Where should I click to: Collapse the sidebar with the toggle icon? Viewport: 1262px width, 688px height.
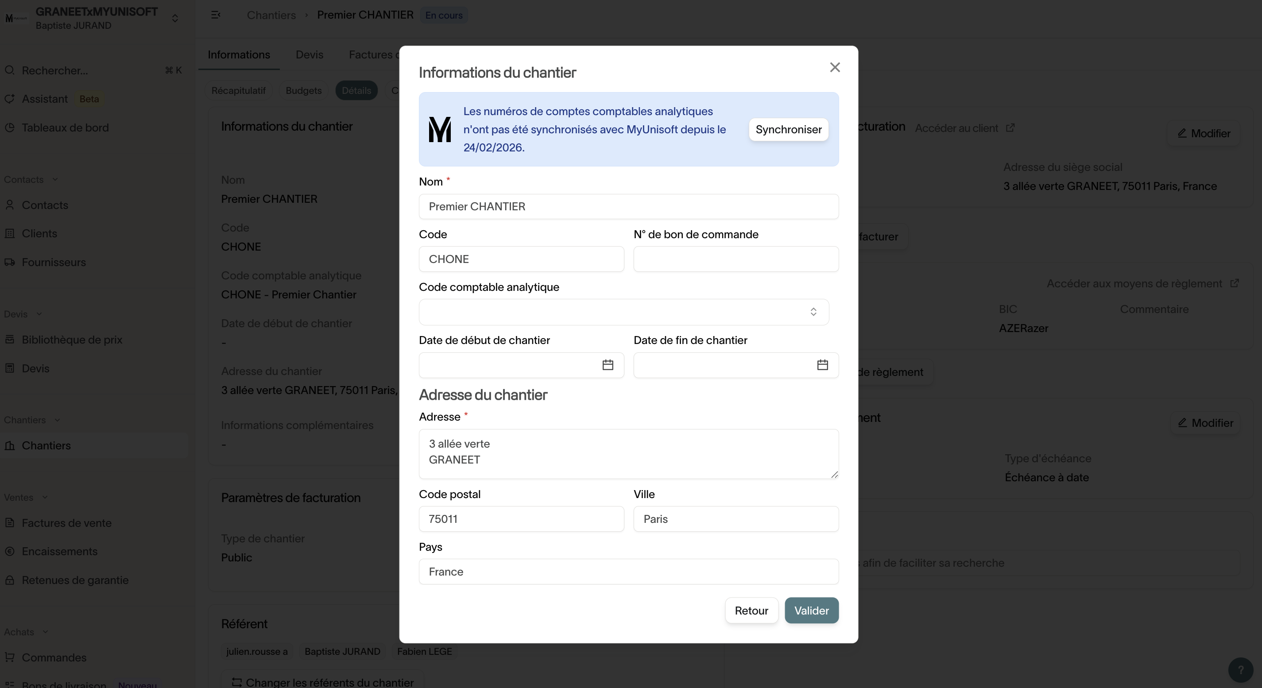(x=216, y=15)
